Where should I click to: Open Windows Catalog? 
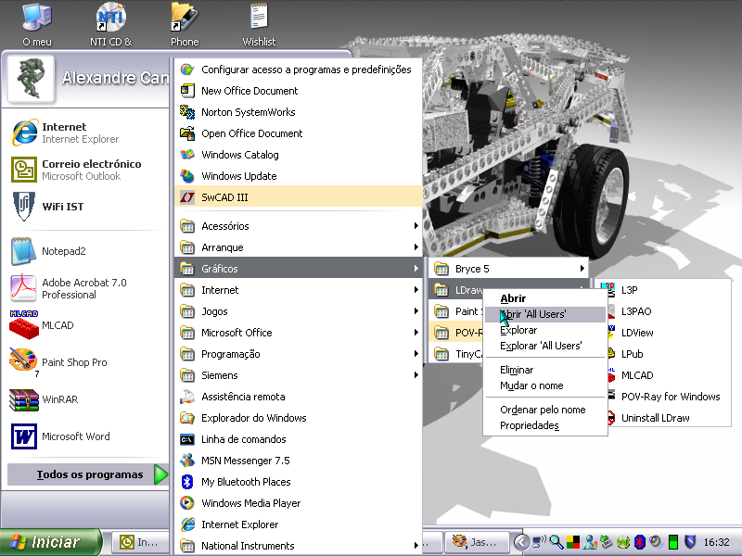point(298,155)
